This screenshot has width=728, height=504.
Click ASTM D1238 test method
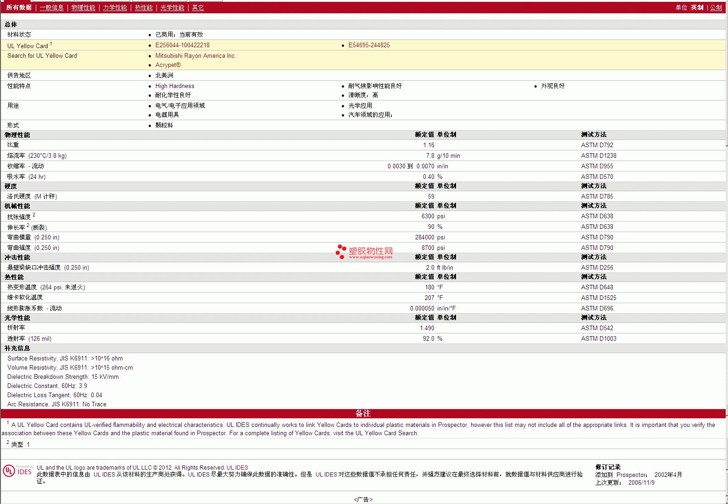(599, 156)
